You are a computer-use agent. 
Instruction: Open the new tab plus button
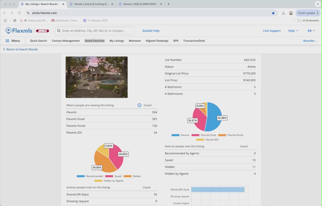168,4
